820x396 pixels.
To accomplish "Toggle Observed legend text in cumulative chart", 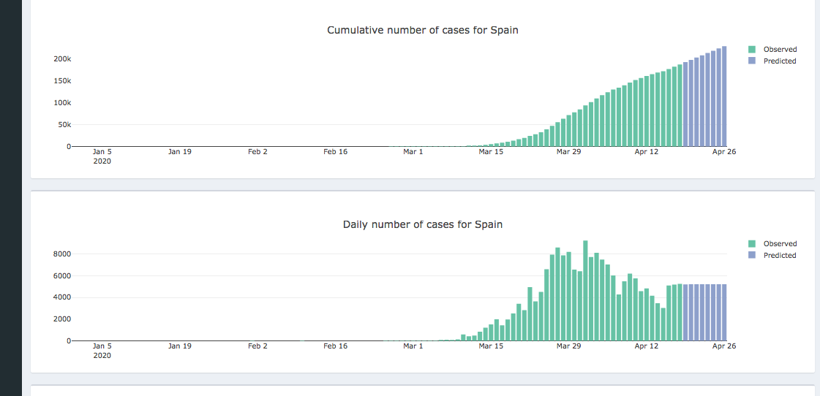I will pyautogui.click(x=780, y=50).
